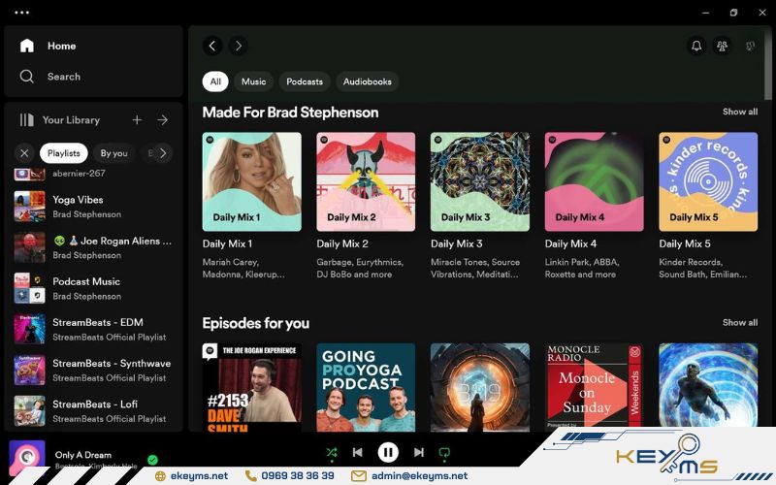Open Friend Activity icon
This screenshot has width=776, height=485.
[722, 46]
